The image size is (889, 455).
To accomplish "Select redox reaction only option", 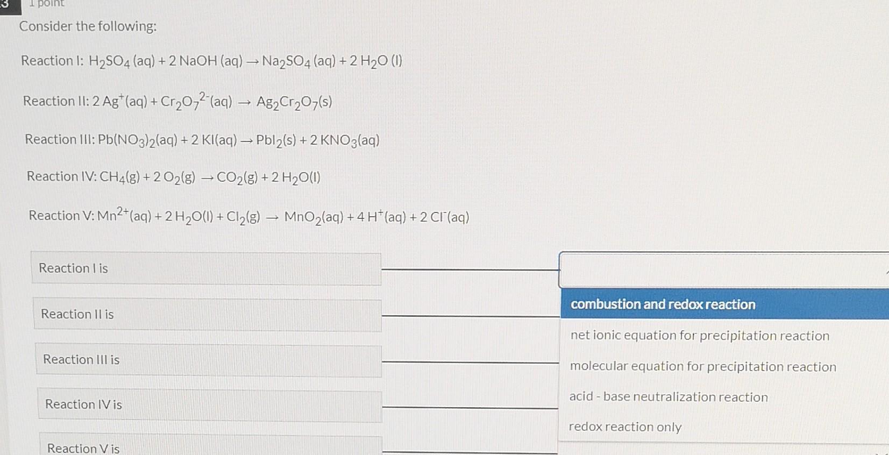I will [x=625, y=426].
